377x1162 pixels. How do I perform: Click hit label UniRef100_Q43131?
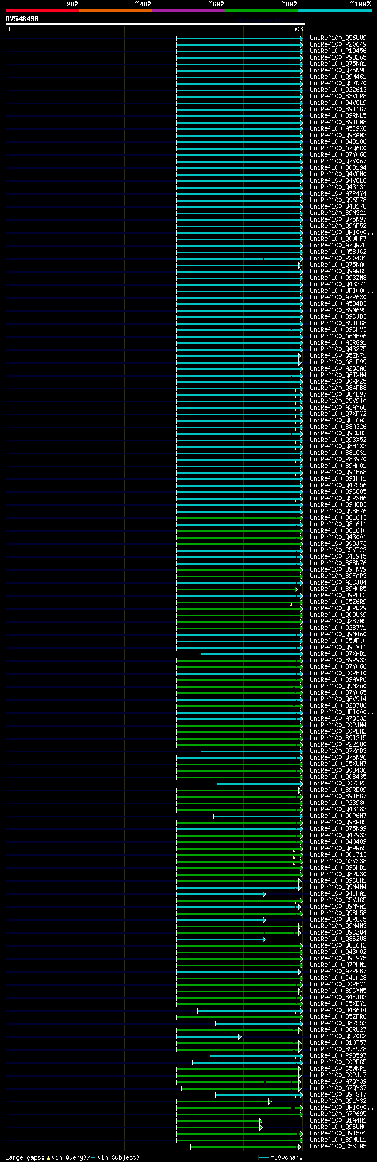(338, 187)
